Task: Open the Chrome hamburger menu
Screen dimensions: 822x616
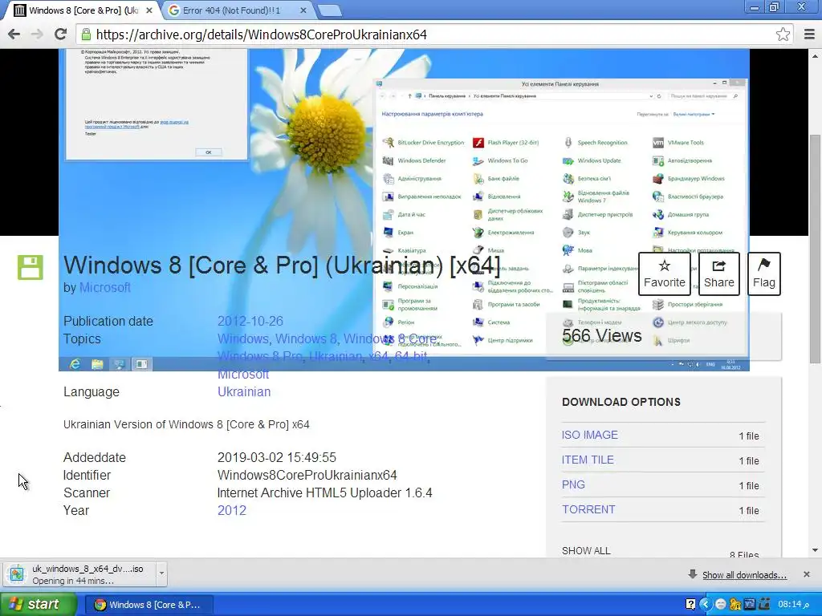Action: (809, 34)
